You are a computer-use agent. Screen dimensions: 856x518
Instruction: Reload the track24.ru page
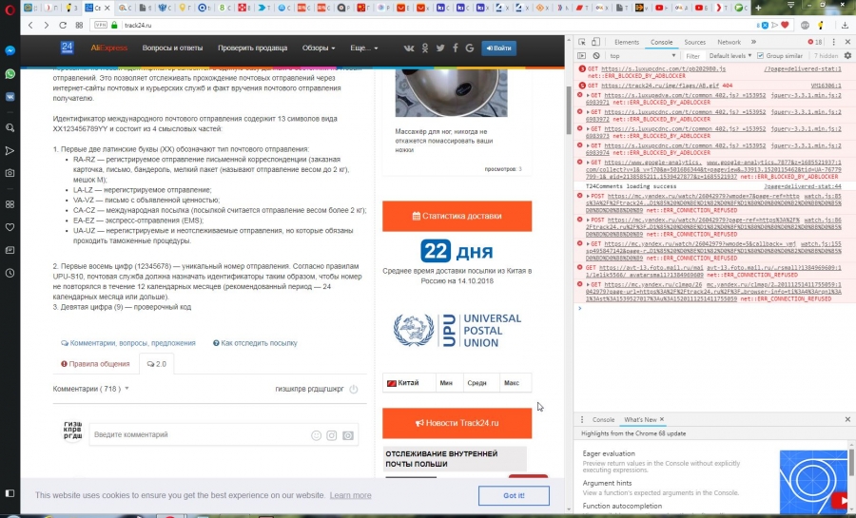[x=63, y=25]
